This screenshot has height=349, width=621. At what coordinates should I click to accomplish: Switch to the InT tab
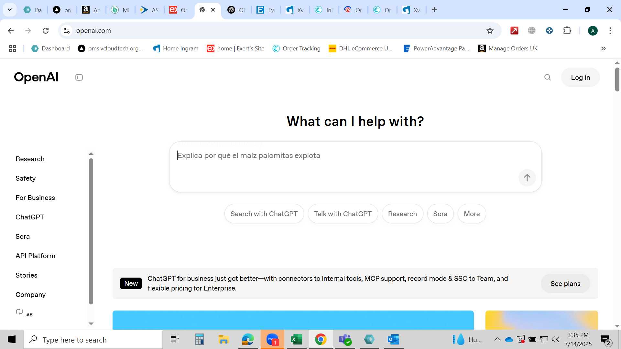tap(324, 10)
